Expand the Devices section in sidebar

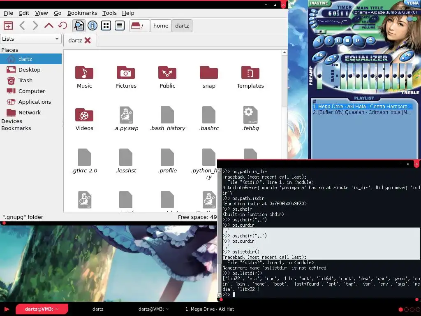tap(12, 121)
